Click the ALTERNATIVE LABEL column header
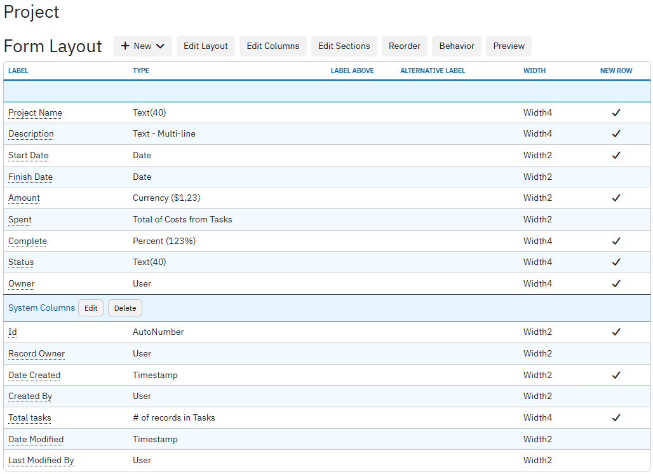This screenshot has width=653, height=474. point(433,71)
